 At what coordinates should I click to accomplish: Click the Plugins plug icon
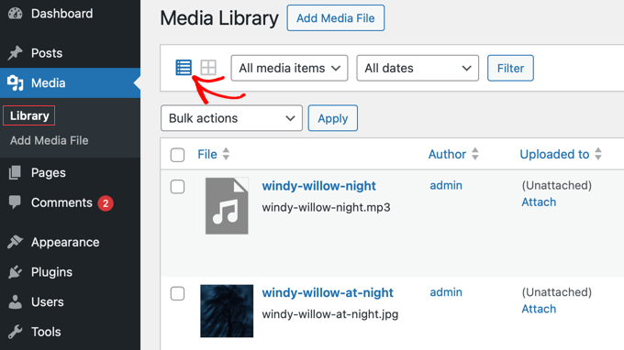(x=15, y=272)
